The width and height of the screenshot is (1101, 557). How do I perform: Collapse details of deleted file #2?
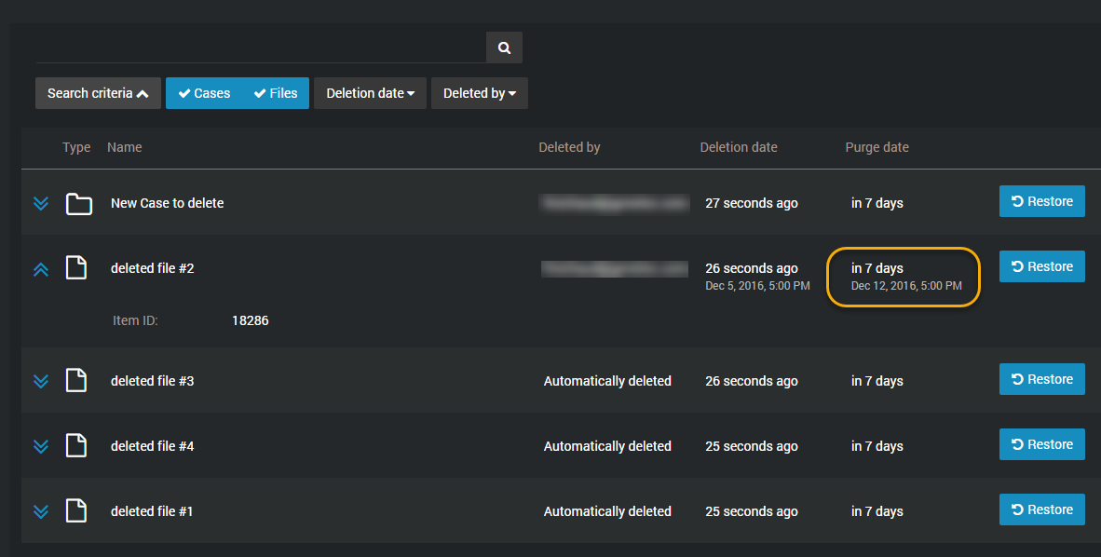click(x=41, y=269)
